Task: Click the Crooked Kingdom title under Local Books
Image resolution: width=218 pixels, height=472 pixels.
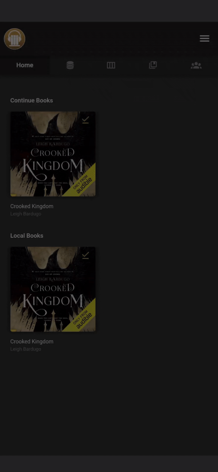Action: [32, 342]
